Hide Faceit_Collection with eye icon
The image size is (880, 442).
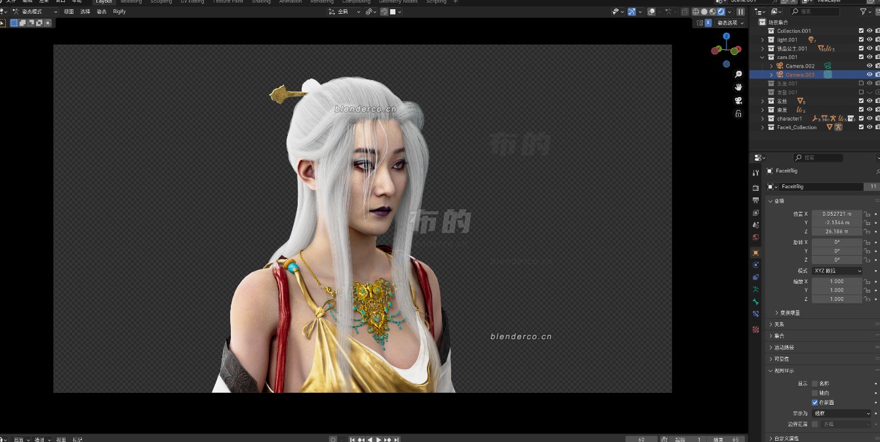(870, 127)
